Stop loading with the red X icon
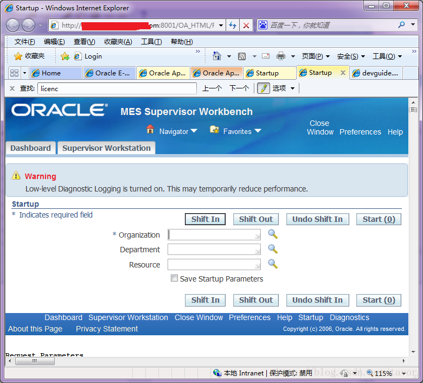 point(246,25)
